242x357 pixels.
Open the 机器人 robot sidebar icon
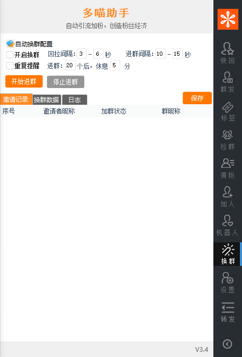coord(227,225)
